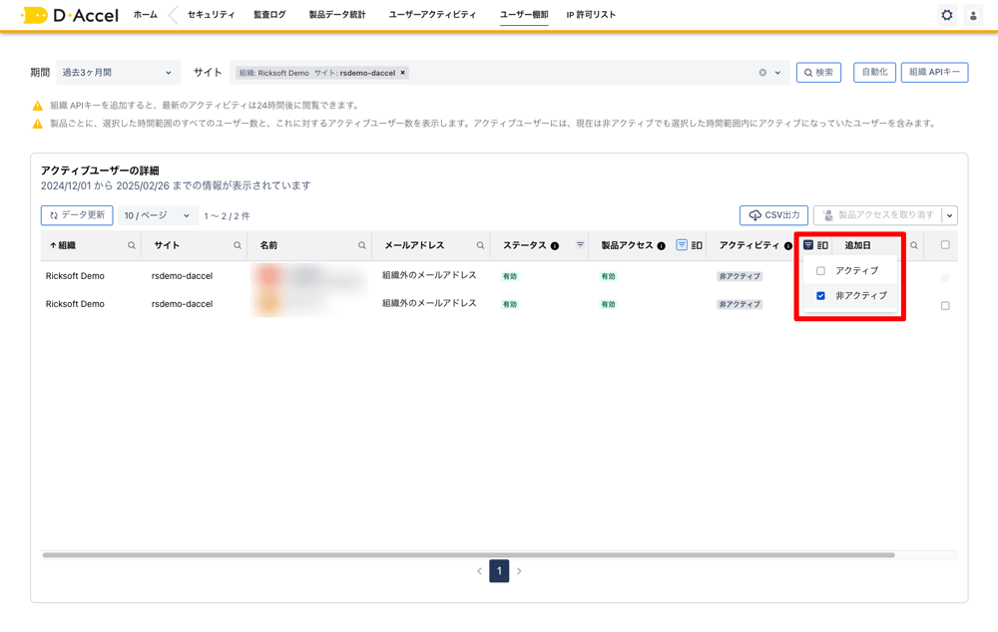The height and width of the screenshot is (632, 998).
Task: Click column layout icon in アクティビティ header
Action: tap(822, 245)
